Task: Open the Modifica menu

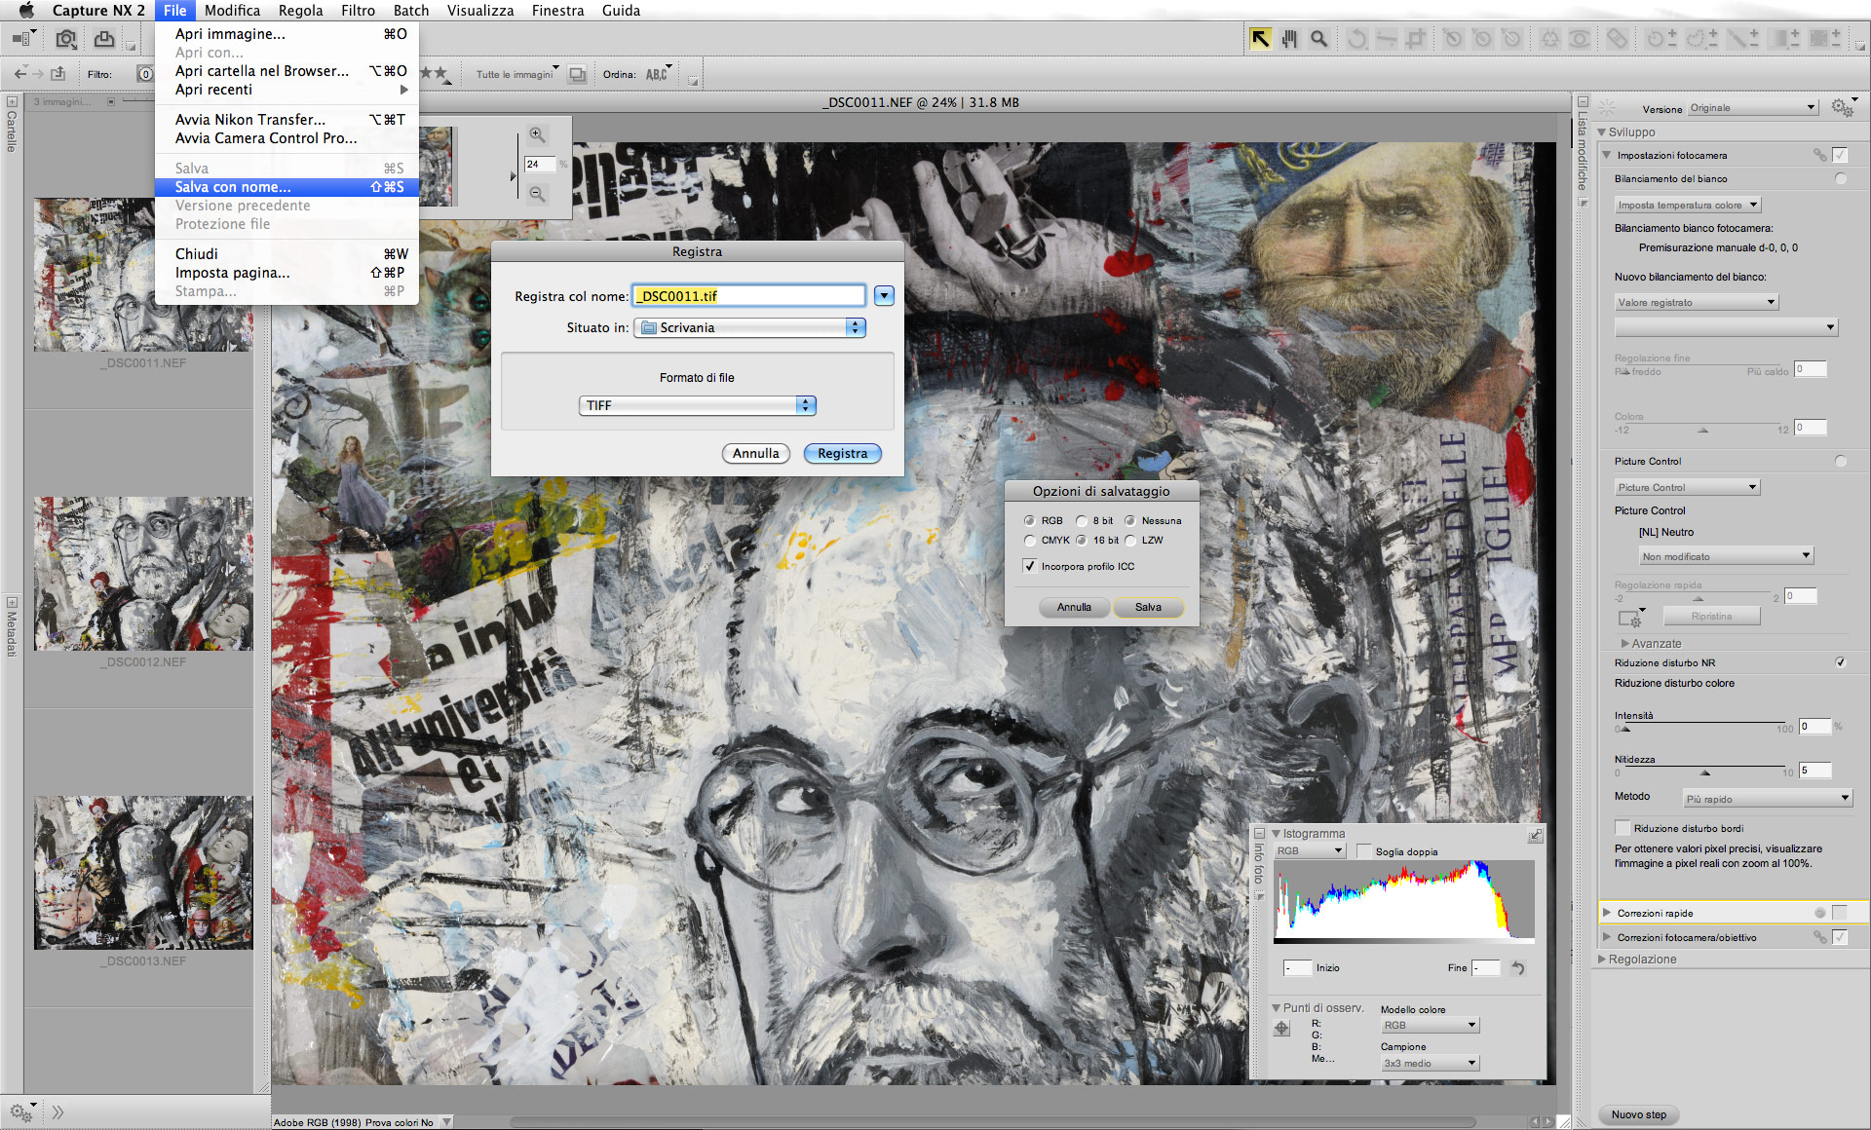Action: 232,11
